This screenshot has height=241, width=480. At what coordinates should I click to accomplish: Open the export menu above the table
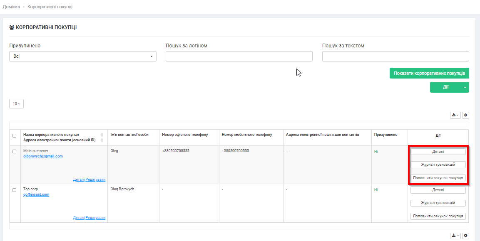(455, 115)
